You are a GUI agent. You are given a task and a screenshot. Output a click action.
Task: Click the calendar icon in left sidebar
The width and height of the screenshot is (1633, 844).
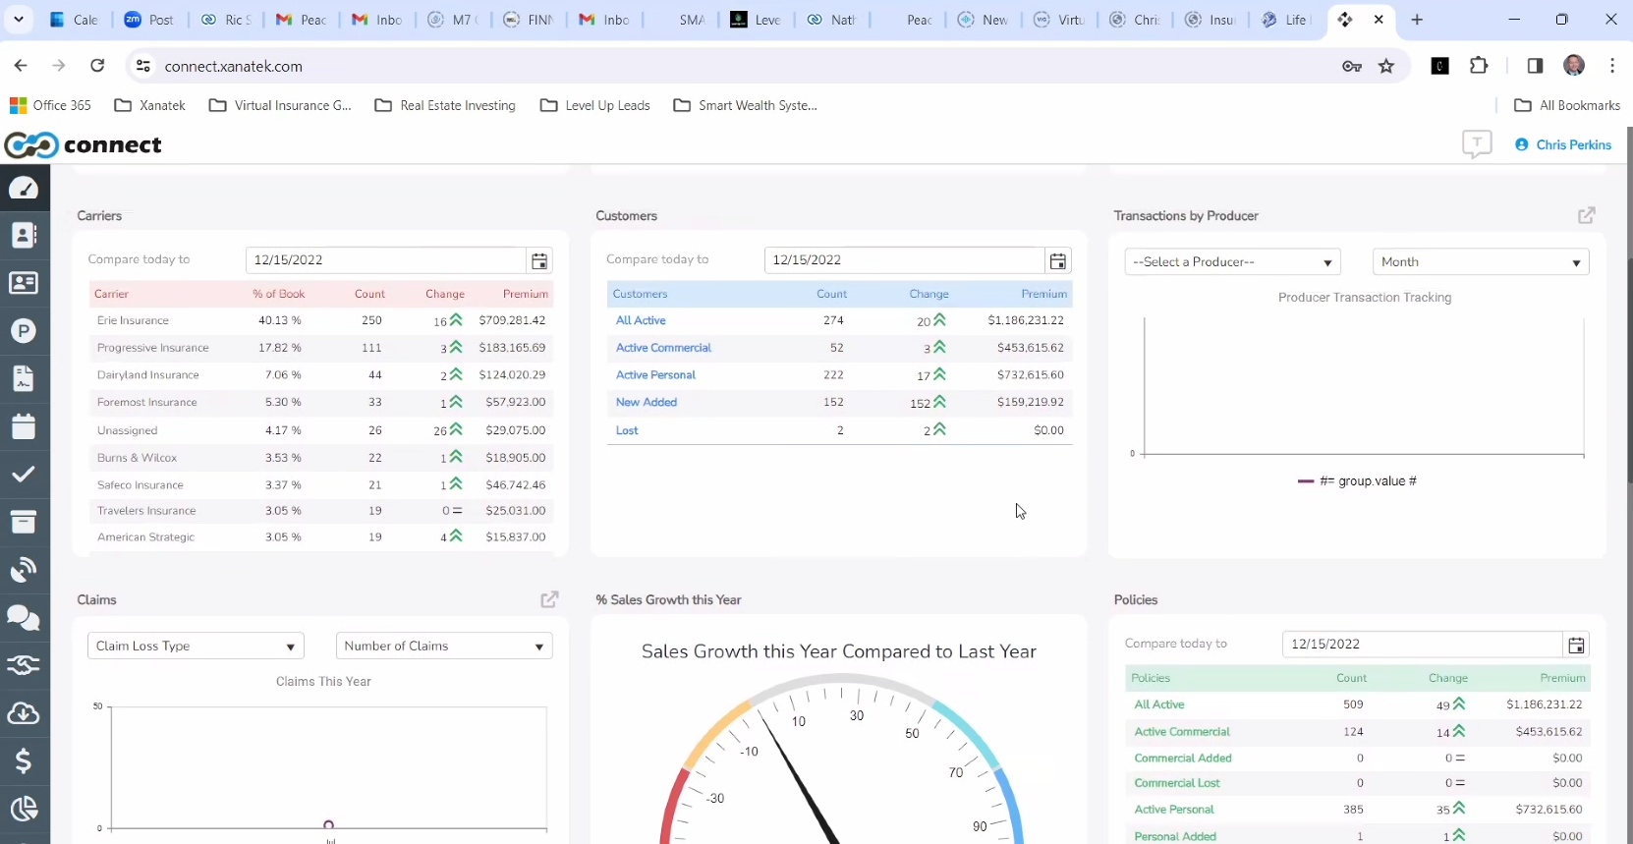tap(24, 426)
